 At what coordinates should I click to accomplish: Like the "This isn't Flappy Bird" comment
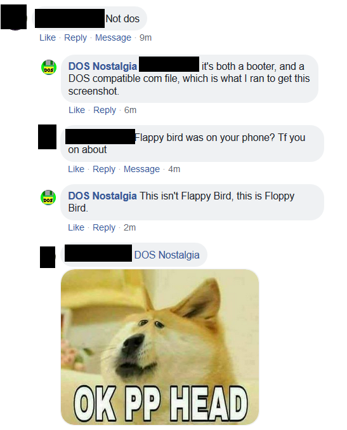[76, 227]
